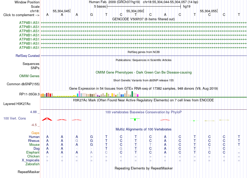Click the G base in the complement row
Image resolution: width=247 pixels, height=178 pixels.
[x=92, y=15]
